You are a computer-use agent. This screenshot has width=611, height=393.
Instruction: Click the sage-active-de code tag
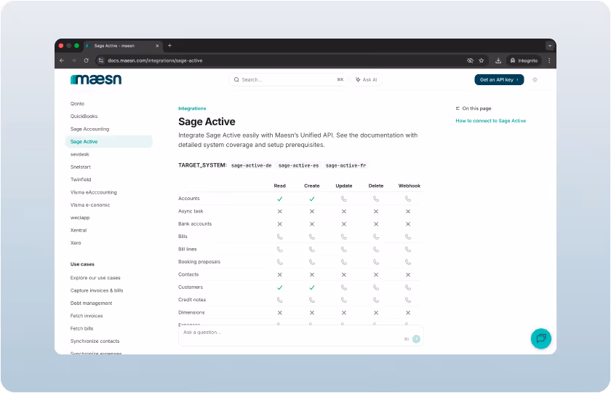pyautogui.click(x=252, y=166)
